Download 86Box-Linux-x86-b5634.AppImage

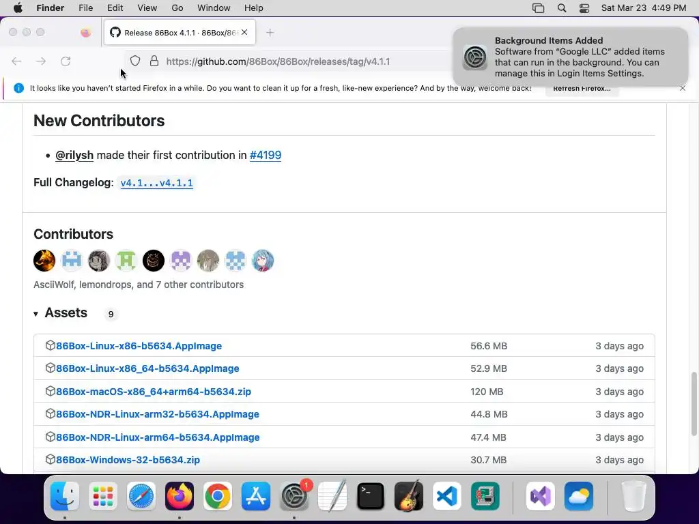[x=139, y=346]
